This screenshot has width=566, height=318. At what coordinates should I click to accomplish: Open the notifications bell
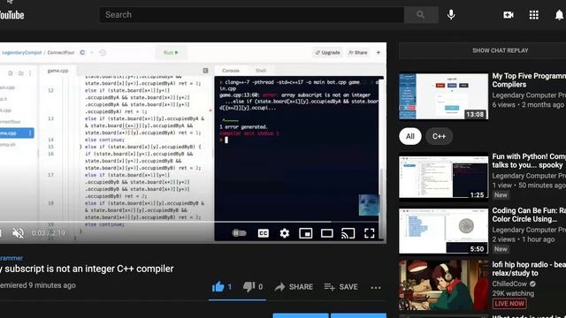[x=559, y=15]
